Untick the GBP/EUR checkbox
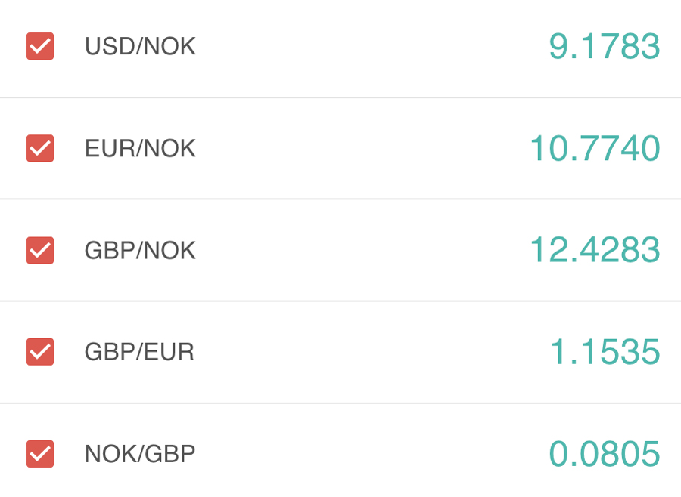This screenshot has height=497, width=681. 40,352
